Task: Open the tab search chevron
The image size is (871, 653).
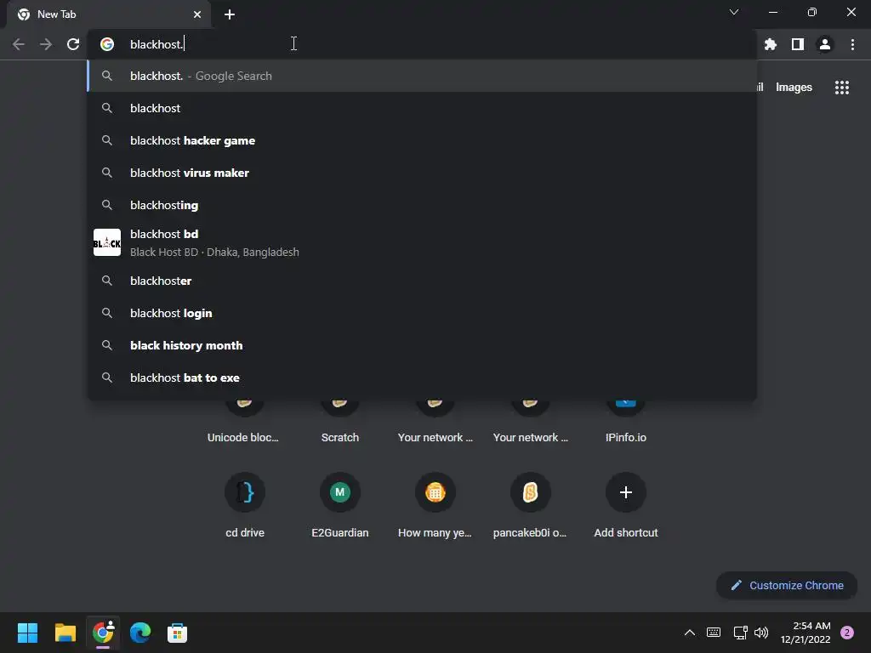Action: [x=734, y=12]
